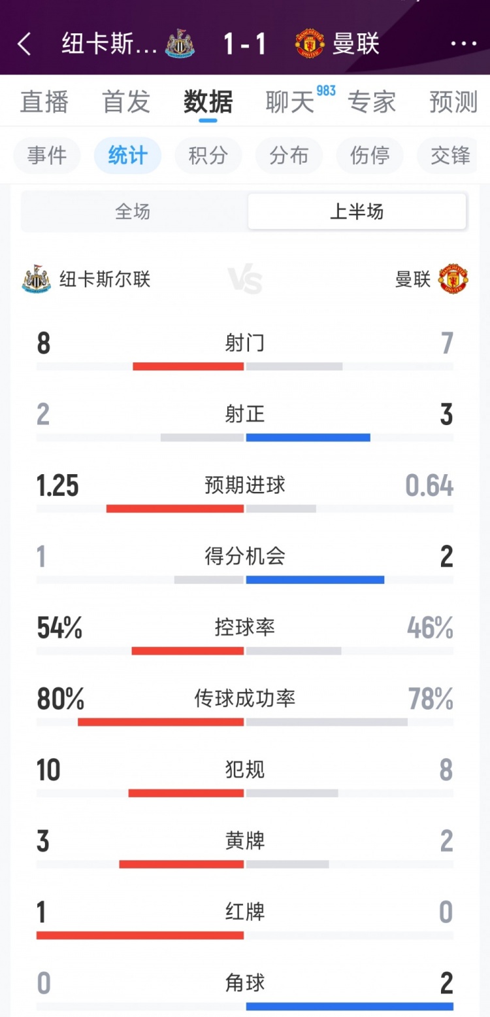
Task: Open the 聊天 chat tab
Action: click(290, 102)
